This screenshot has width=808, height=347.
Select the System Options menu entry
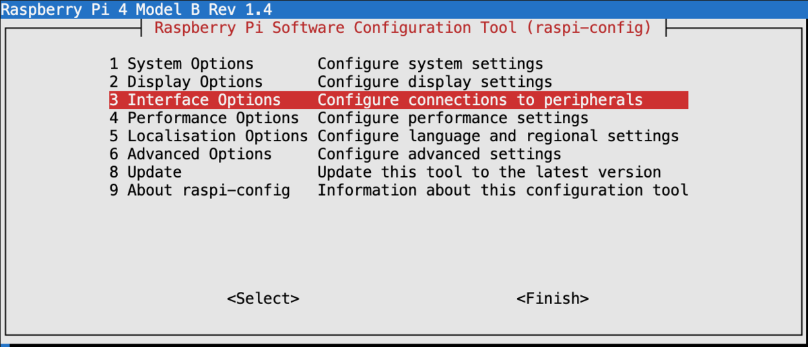click(x=182, y=64)
